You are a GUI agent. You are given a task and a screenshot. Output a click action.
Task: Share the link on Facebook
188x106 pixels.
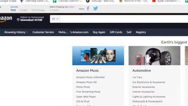coord(88,9)
